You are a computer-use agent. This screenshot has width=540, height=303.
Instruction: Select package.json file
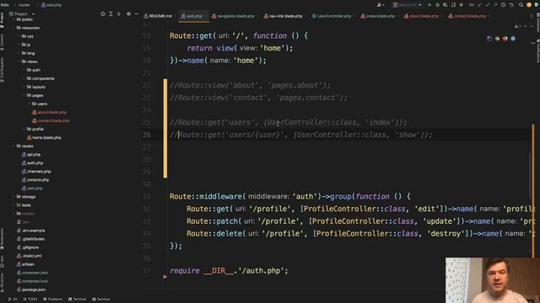pos(31,290)
